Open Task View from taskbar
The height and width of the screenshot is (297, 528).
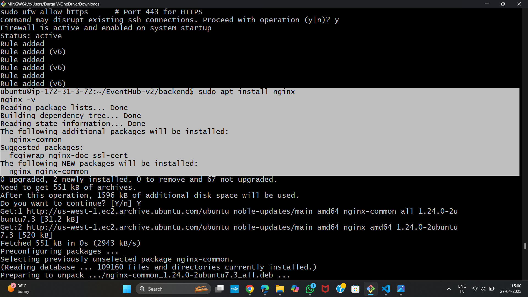219,289
